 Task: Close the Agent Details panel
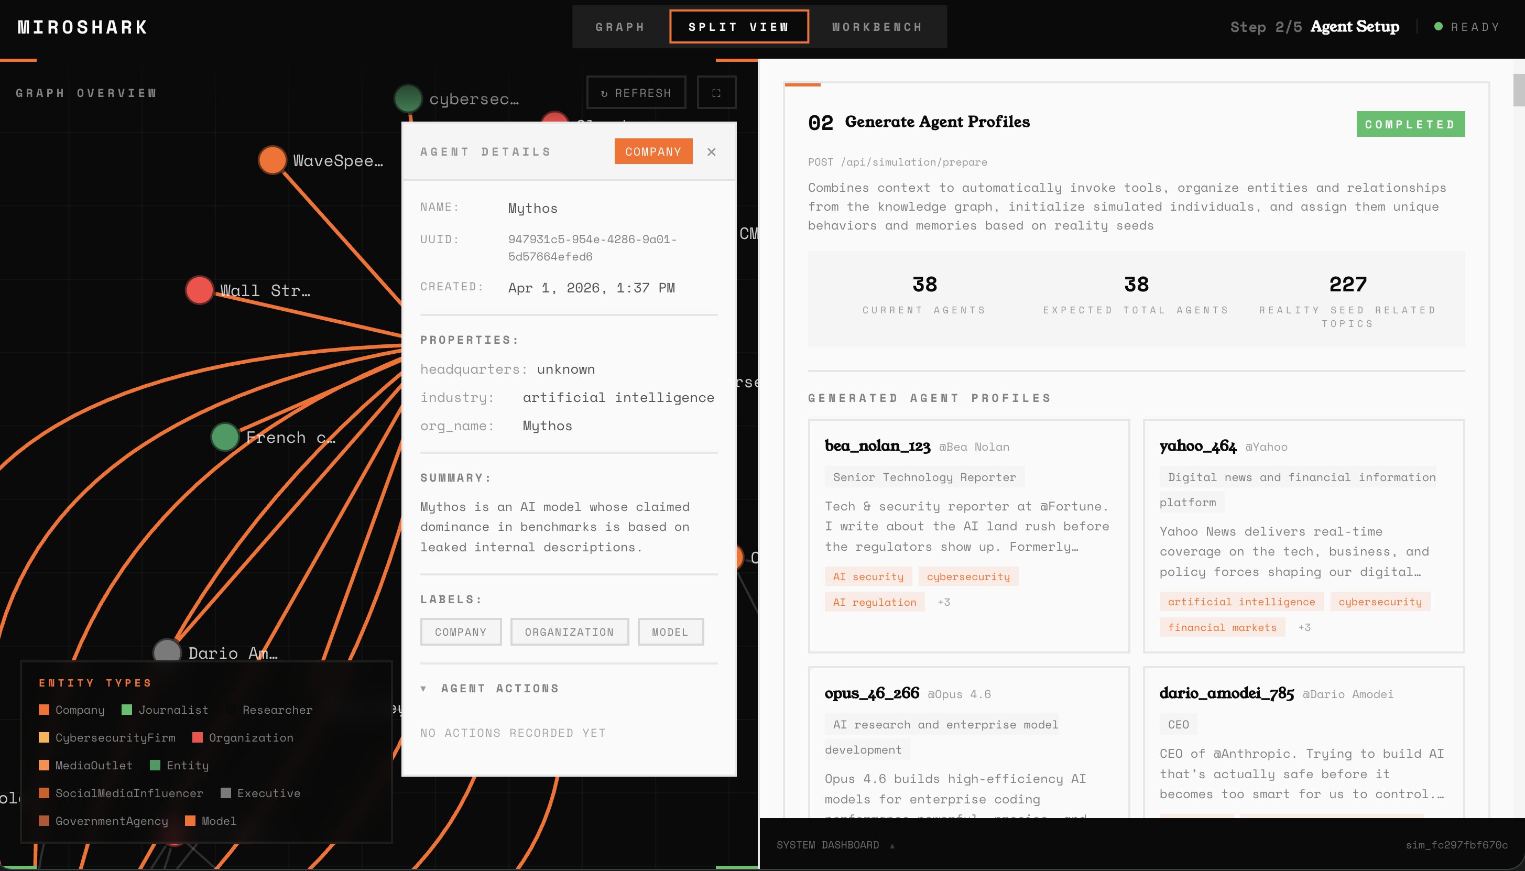pyautogui.click(x=711, y=152)
